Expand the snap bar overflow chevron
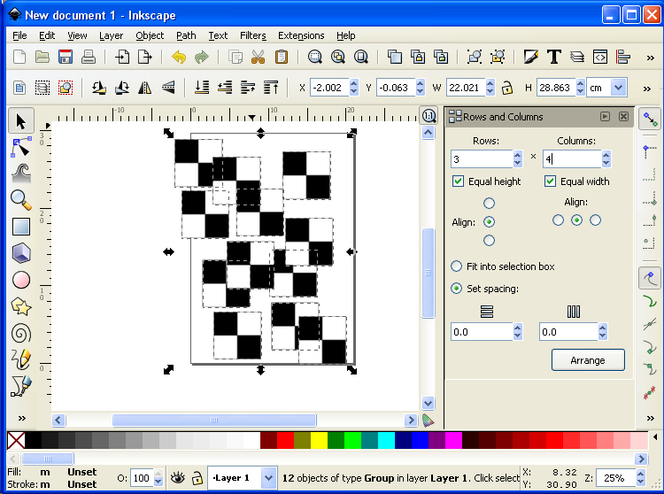 (x=651, y=418)
